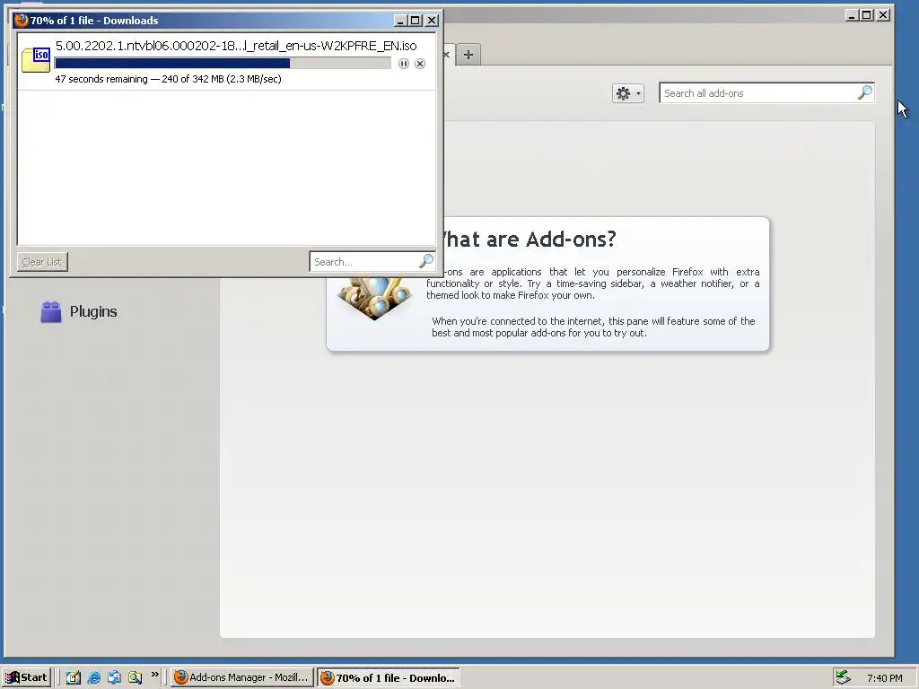Launch Internet Explorer from quick launch
This screenshot has width=919, height=689.
[93, 677]
